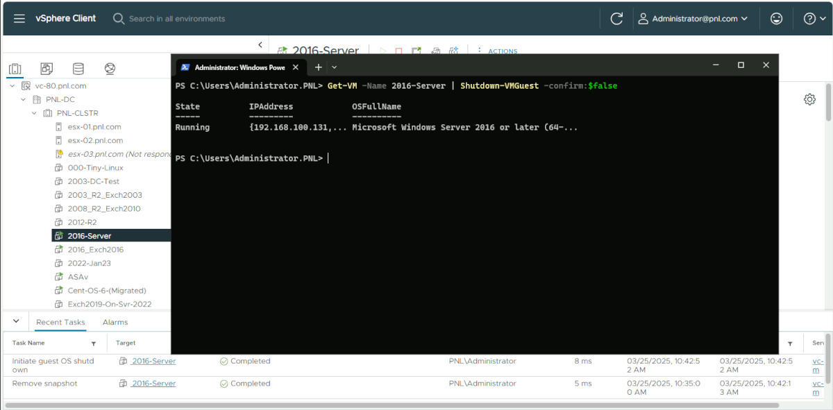Open 2016-Server link in Initiate guest OS shutdown row

(153, 361)
